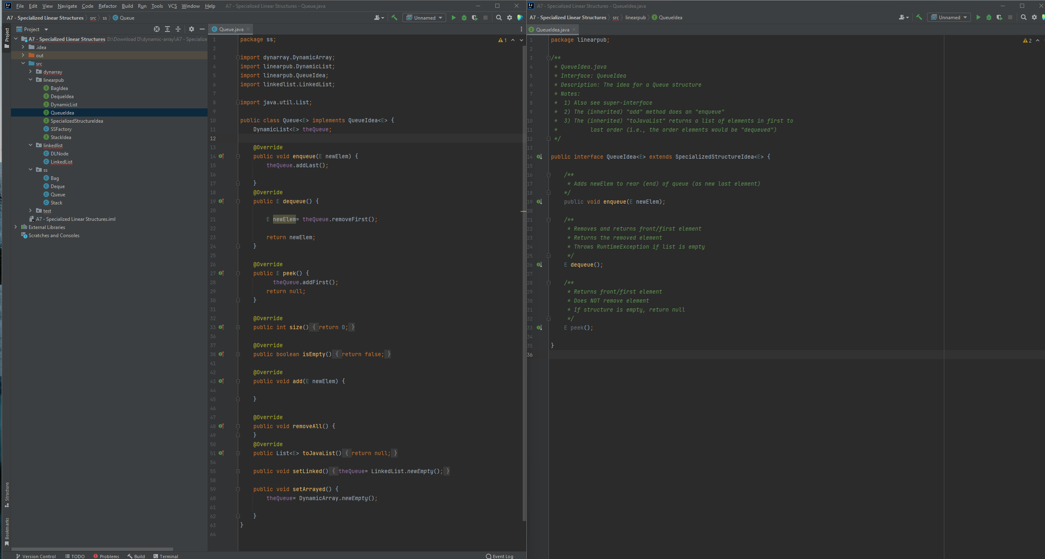Select the Queue.java editor tab
The height and width of the screenshot is (559, 1045).
[x=231, y=29]
